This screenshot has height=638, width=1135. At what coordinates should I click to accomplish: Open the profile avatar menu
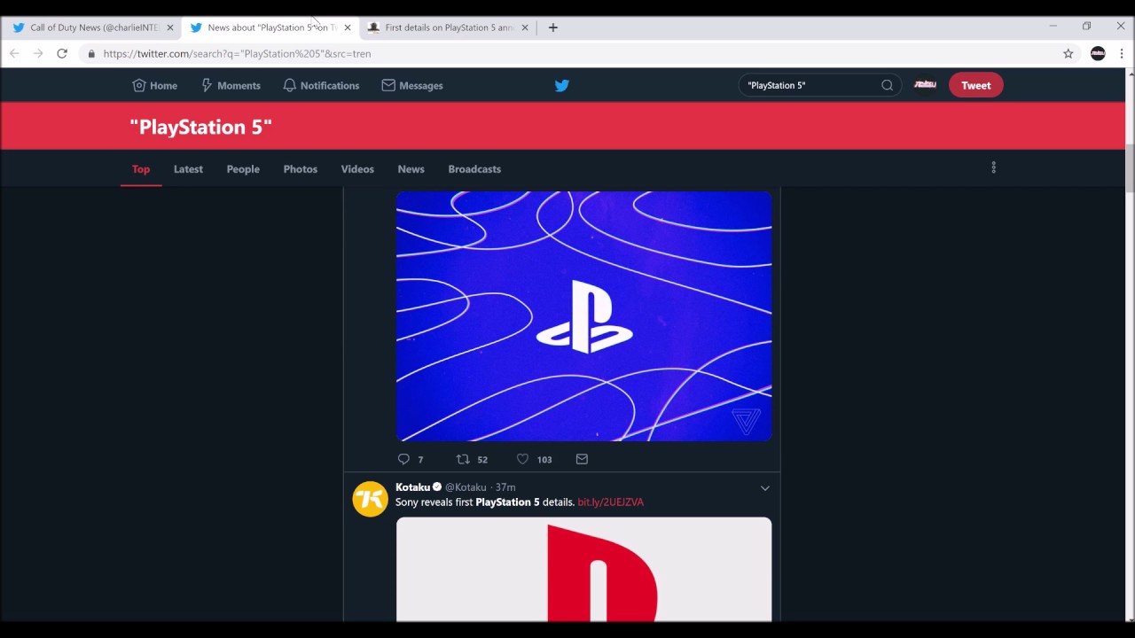tap(925, 85)
